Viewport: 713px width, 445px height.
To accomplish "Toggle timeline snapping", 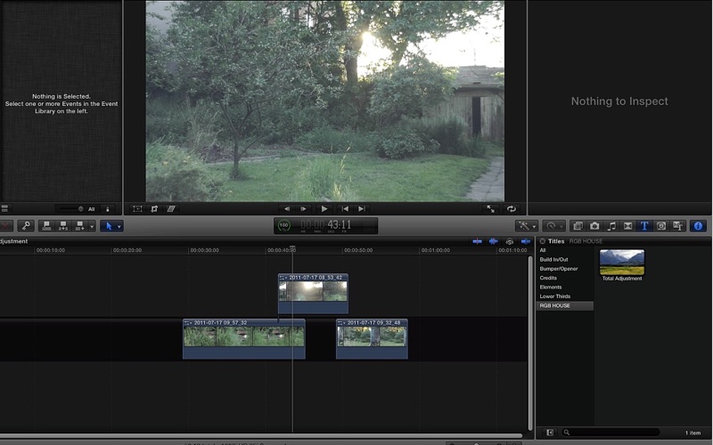I will point(526,241).
